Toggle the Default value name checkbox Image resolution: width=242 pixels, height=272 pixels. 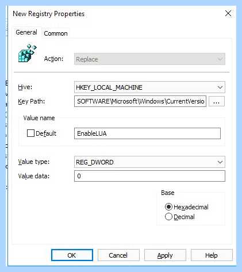coord(30,133)
